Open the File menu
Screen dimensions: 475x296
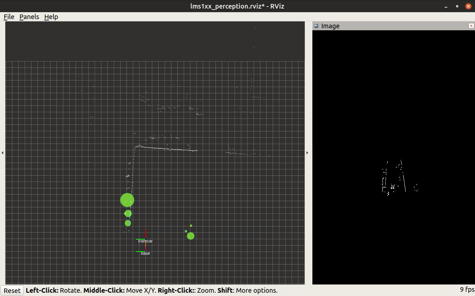9,17
